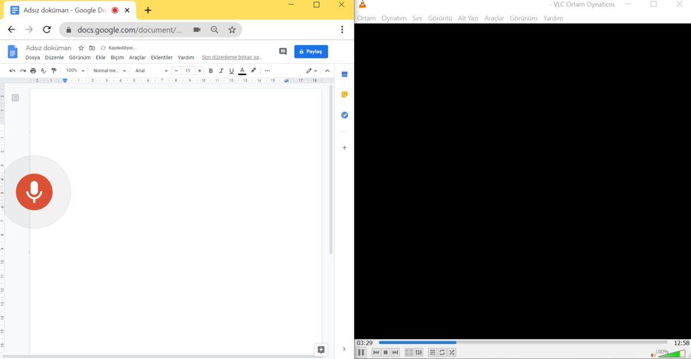Enable random playback in VLC
Image resolution: width=691 pixels, height=359 pixels.
(x=452, y=352)
